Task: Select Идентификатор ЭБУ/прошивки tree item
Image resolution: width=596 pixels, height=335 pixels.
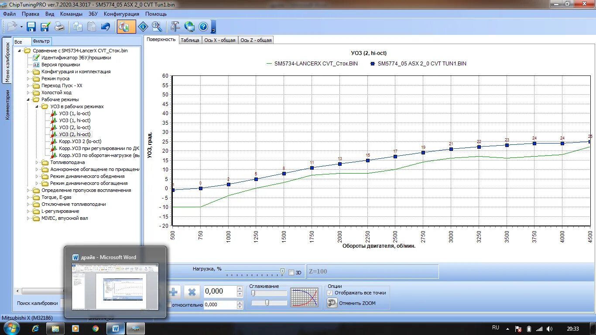Action: (x=76, y=58)
